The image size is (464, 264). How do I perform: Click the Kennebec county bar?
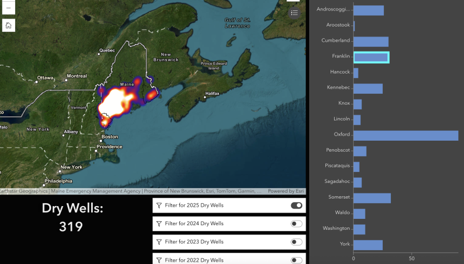pos(368,89)
